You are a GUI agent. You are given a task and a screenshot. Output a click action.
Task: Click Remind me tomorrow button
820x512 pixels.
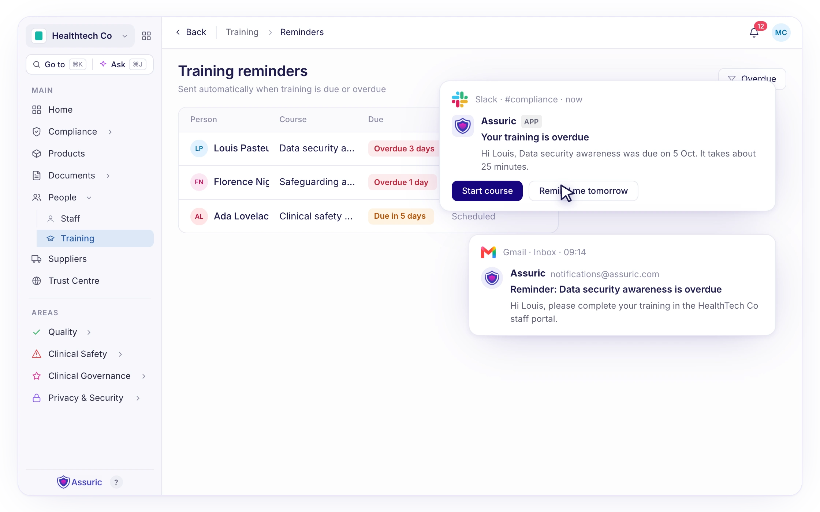click(x=584, y=191)
